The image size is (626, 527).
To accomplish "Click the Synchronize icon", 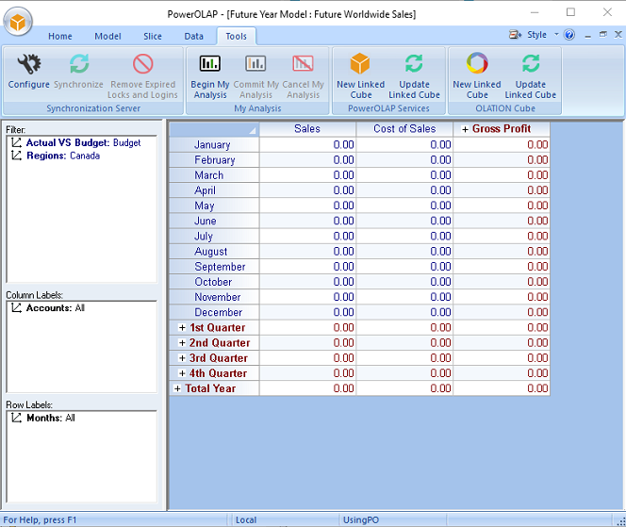I will 79,64.
